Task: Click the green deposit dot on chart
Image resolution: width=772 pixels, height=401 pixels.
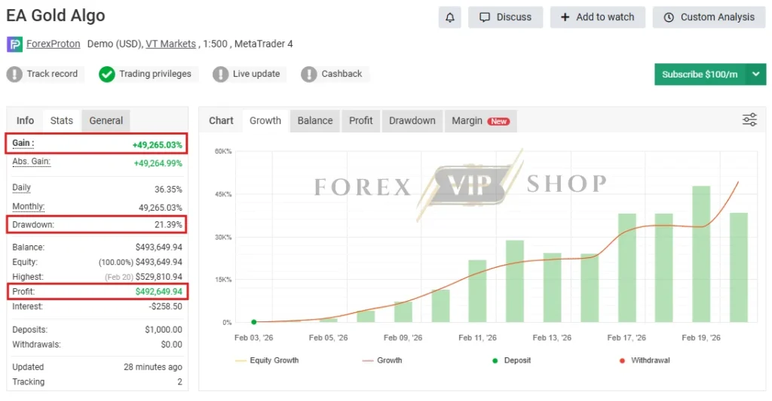Action: (254, 322)
